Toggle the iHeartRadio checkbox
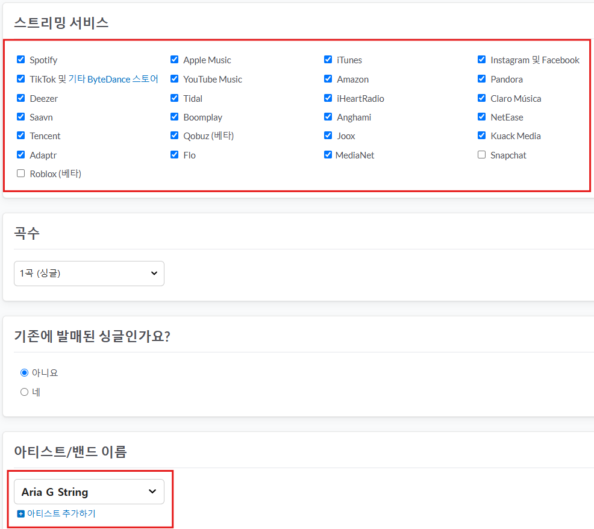 tap(328, 98)
